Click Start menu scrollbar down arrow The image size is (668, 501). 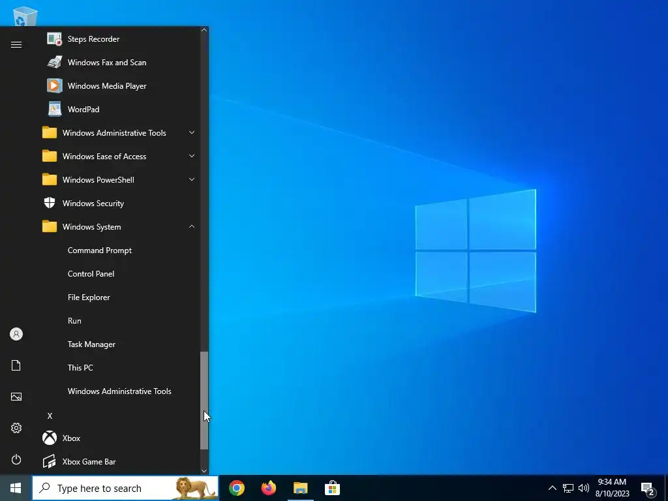[204, 470]
